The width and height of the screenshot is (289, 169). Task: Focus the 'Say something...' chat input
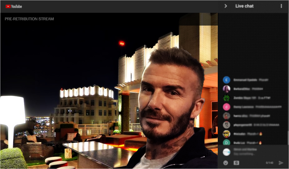(250, 153)
